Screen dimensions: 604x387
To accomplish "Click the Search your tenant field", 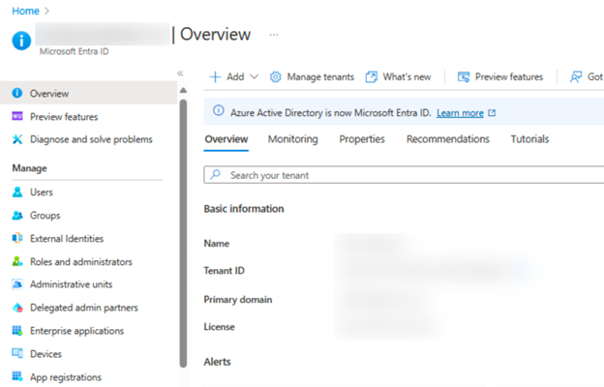I will 404,175.
